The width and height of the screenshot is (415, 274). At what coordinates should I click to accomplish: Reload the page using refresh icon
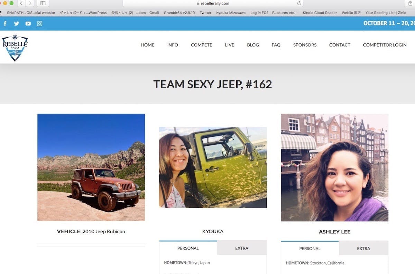point(299,3)
